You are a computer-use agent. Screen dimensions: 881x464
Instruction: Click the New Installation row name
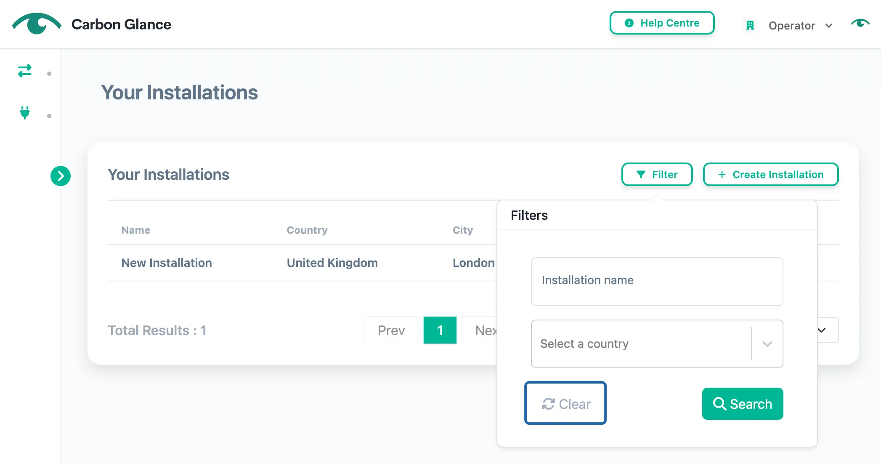[x=167, y=263]
